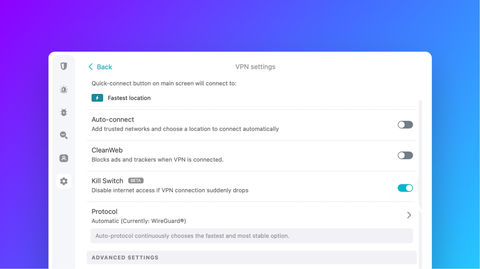
Task: Open the Antivirus bug section in sidebar
Action: 64,112
